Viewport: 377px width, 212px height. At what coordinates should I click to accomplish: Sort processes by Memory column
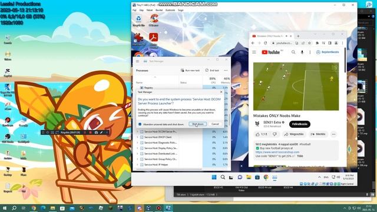[226, 80]
